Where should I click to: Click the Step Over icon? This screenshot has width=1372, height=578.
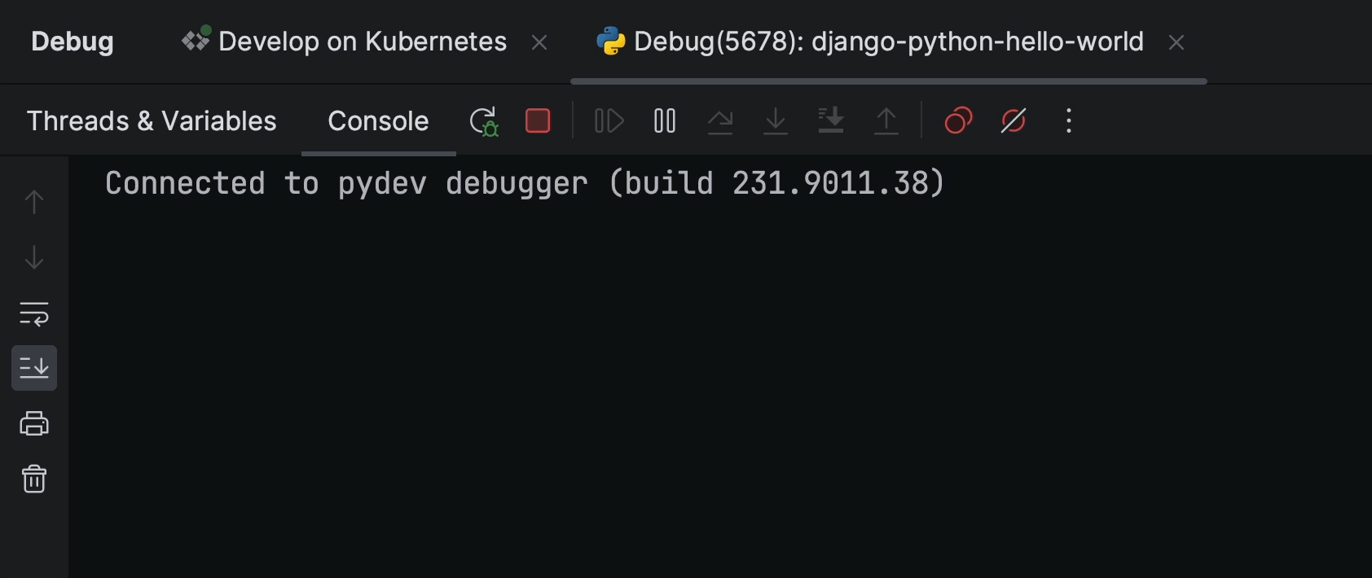click(x=720, y=121)
